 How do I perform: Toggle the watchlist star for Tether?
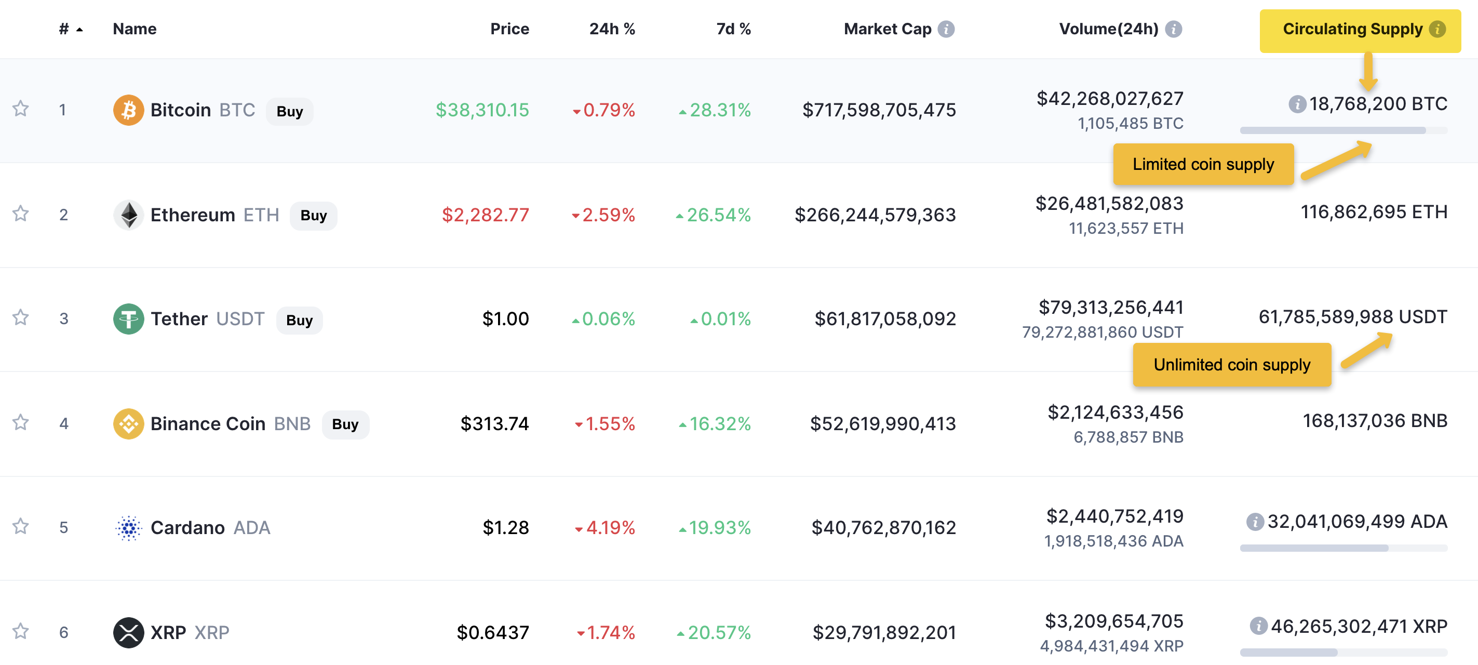pyautogui.click(x=21, y=318)
